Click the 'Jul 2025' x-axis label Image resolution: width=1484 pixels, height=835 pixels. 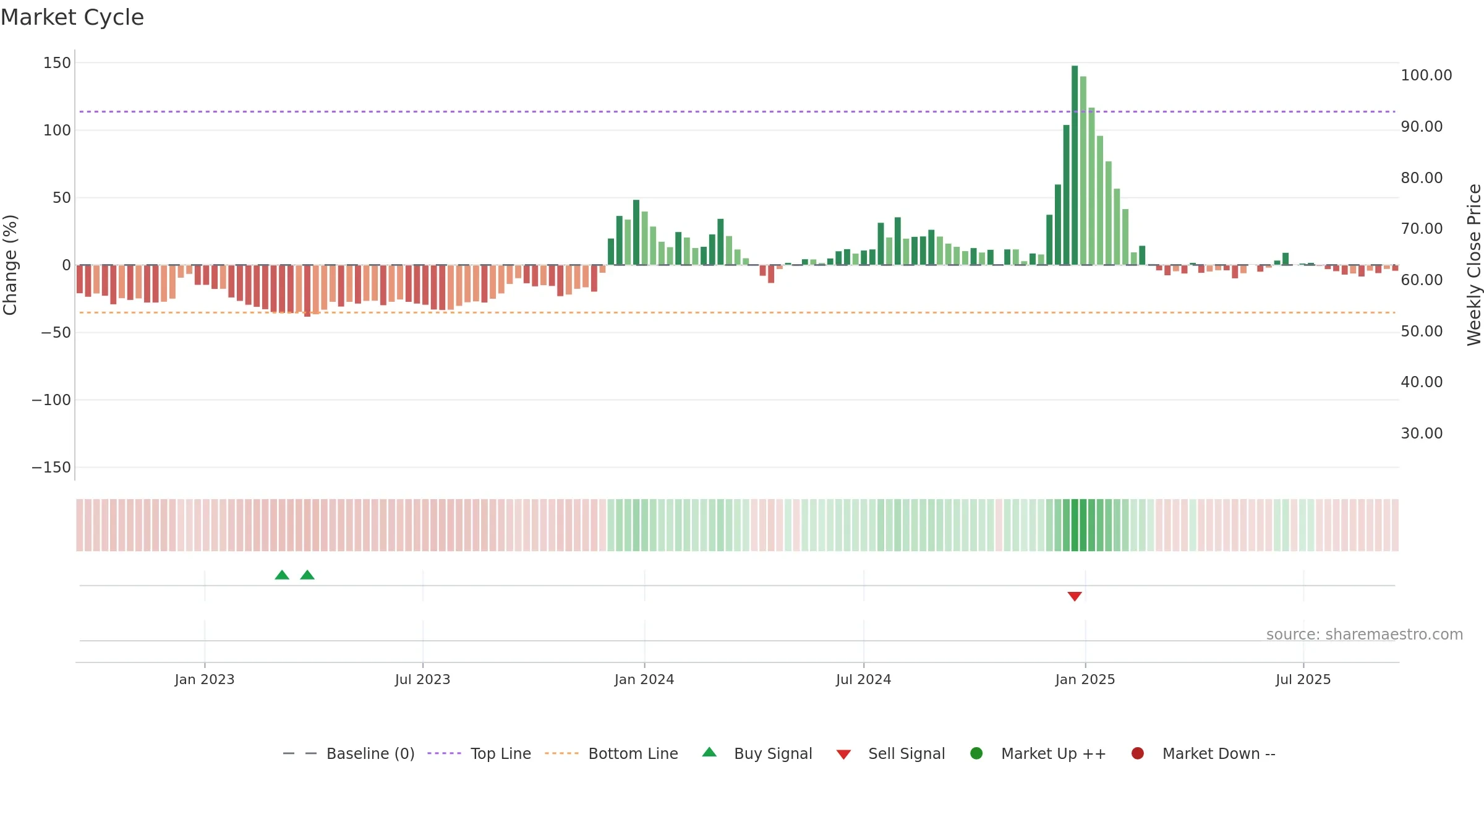(1303, 680)
